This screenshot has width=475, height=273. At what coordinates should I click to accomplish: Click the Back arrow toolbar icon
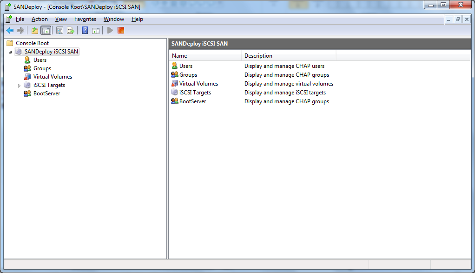point(10,30)
